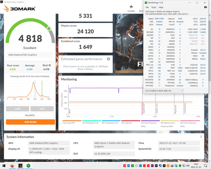Viewport: 211px width, 169px height.
Task: Open Firefox from the taskbar
Action: 12,166
